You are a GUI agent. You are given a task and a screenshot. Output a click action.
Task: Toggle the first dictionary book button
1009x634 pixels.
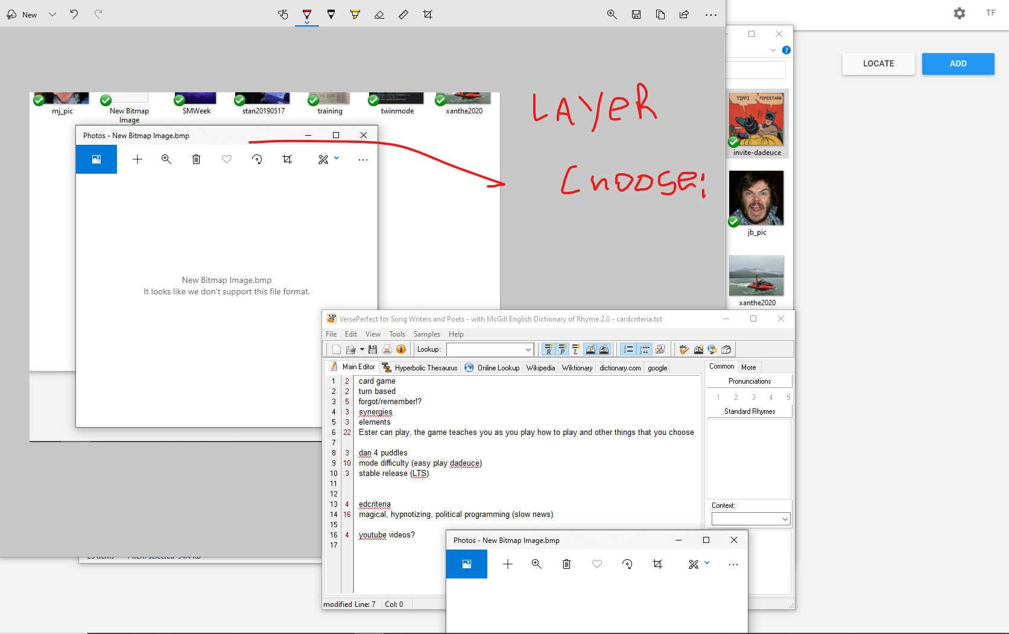coord(590,349)
